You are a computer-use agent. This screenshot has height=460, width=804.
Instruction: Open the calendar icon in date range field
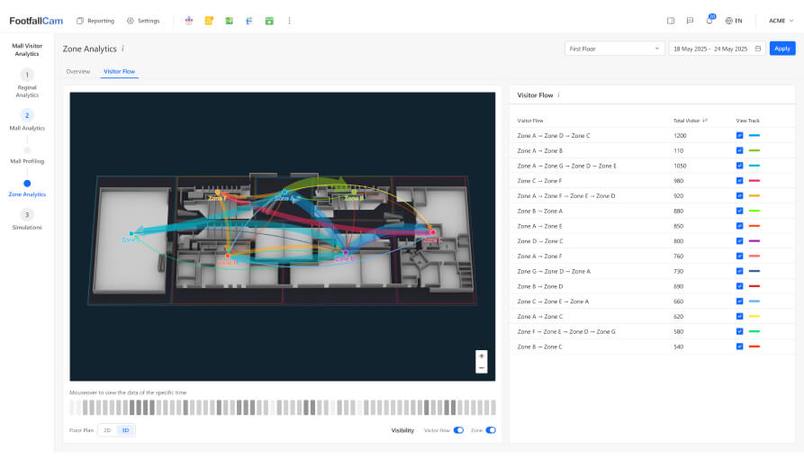(x=758, y=49)
